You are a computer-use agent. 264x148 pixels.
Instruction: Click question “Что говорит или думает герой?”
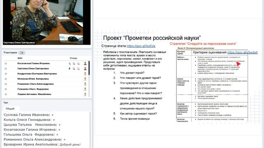pos(140,78)
